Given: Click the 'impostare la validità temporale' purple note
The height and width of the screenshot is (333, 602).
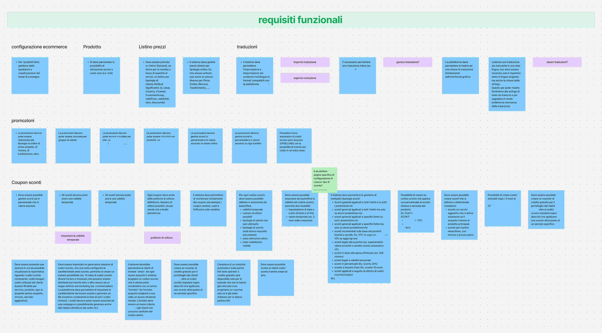Looking at the screenshot, I should (x=73, y=238).
